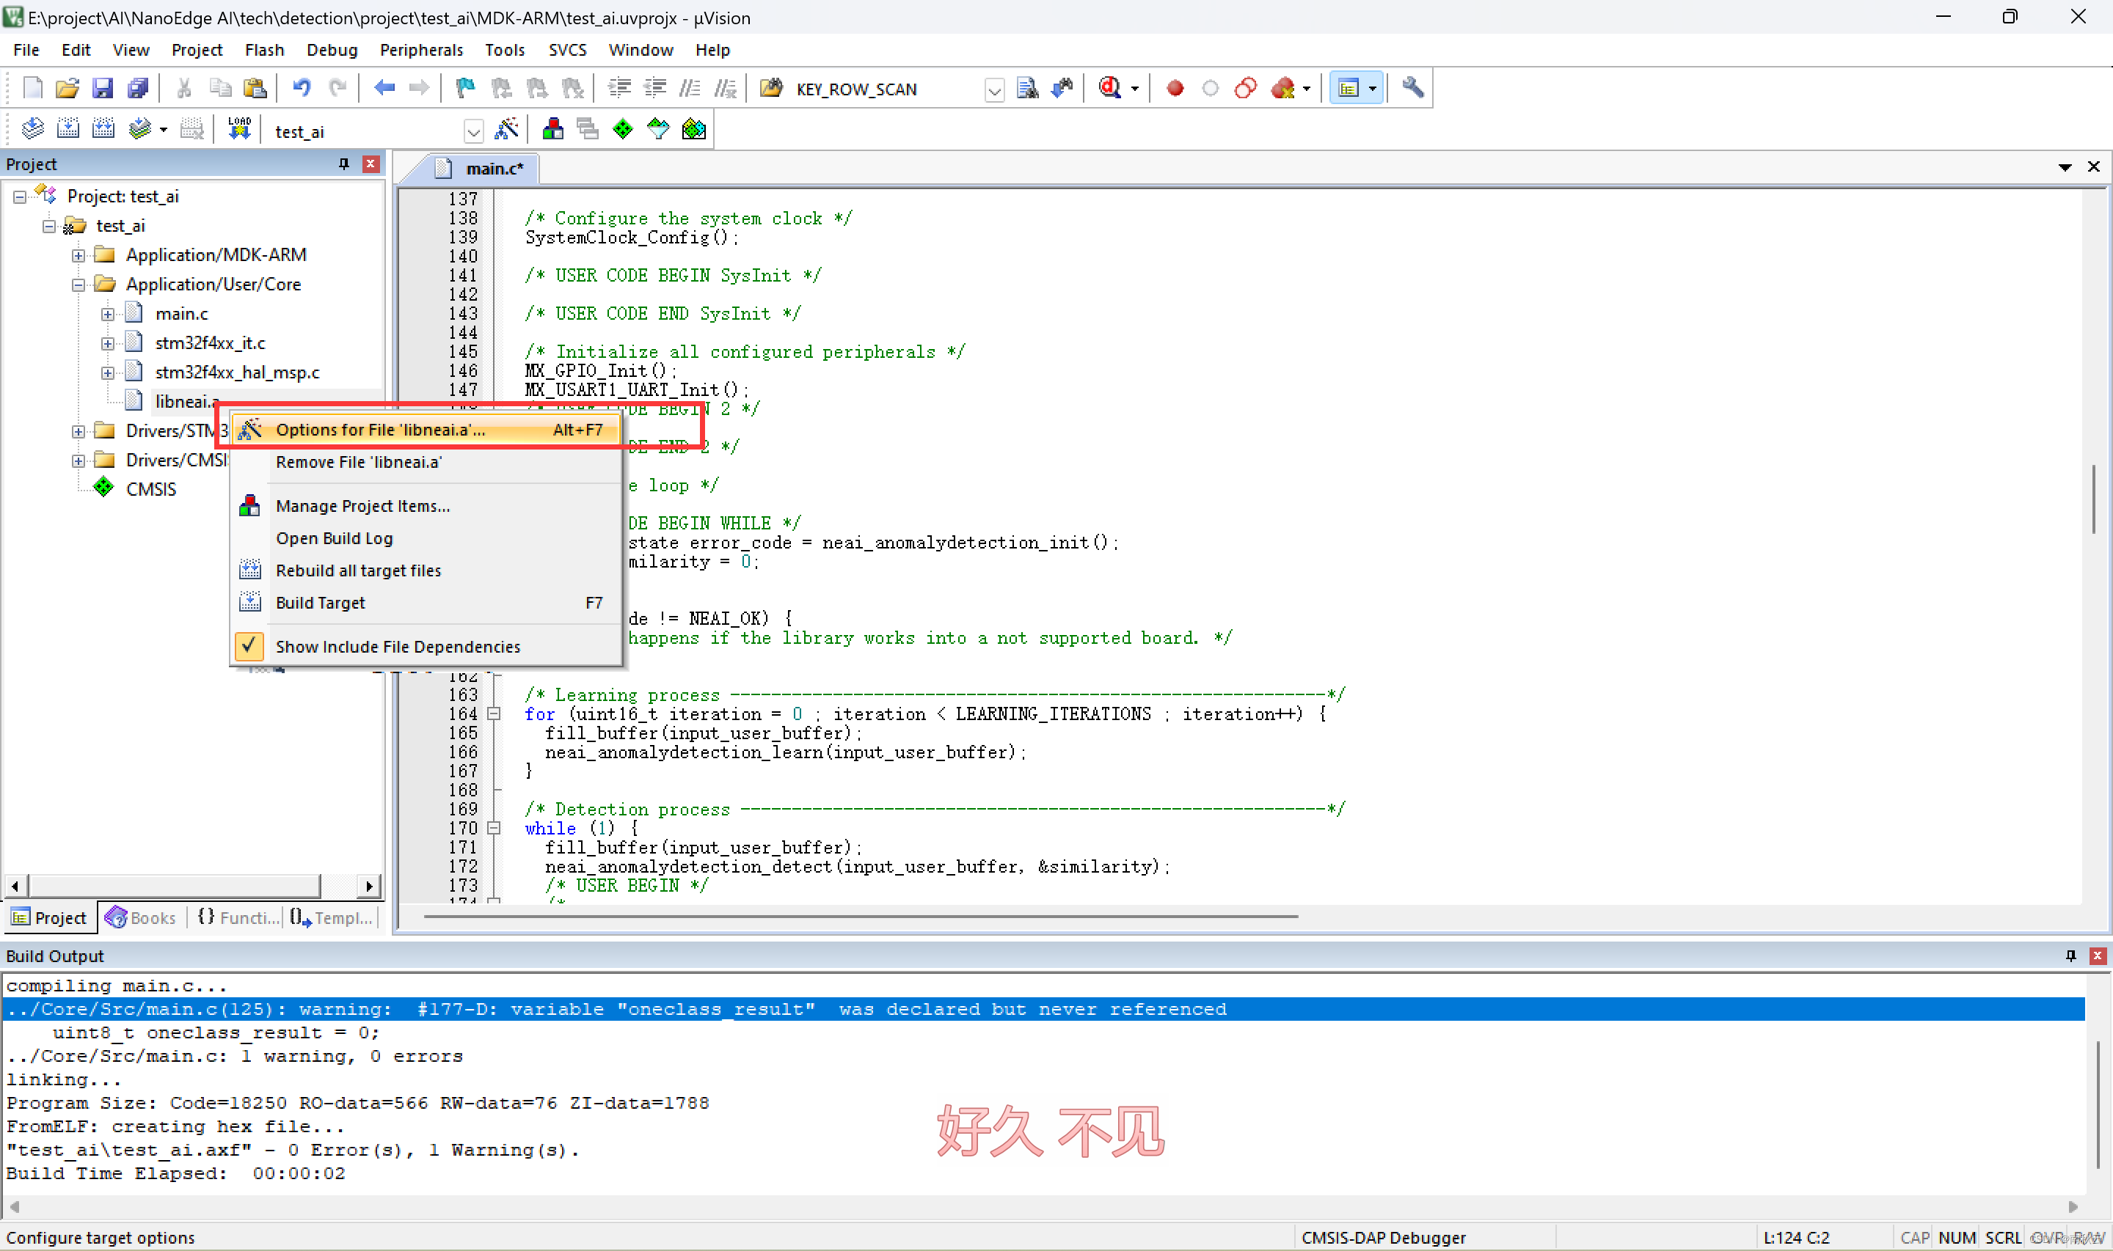Viewport: 2113px width, 1251px height.
Task: Start debug session with magnifier icon
Action: [1109, 88]
